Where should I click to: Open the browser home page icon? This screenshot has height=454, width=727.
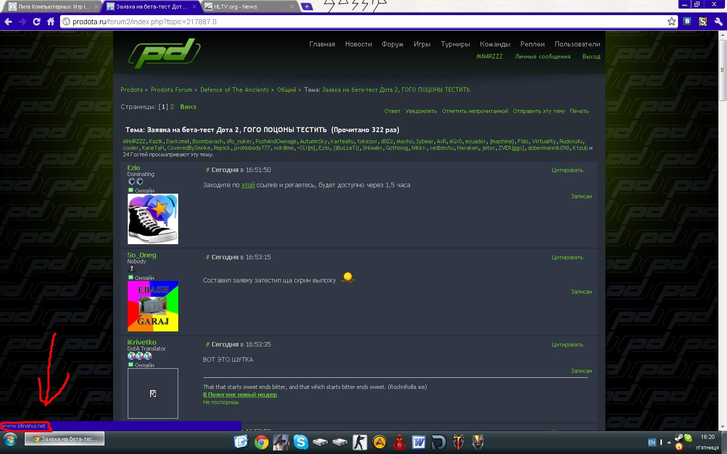coord(50,21)
